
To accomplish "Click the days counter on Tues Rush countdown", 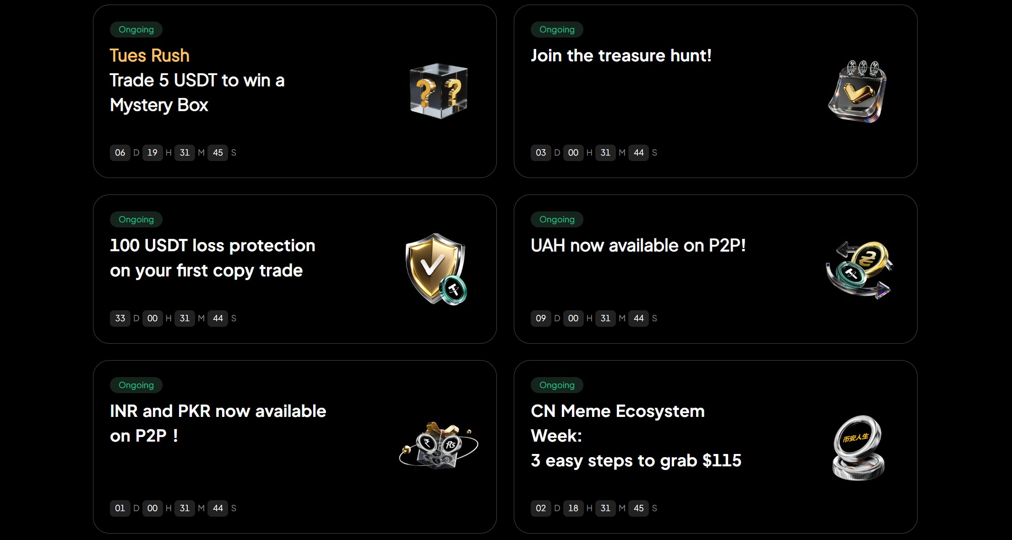I will pos(120,153).
